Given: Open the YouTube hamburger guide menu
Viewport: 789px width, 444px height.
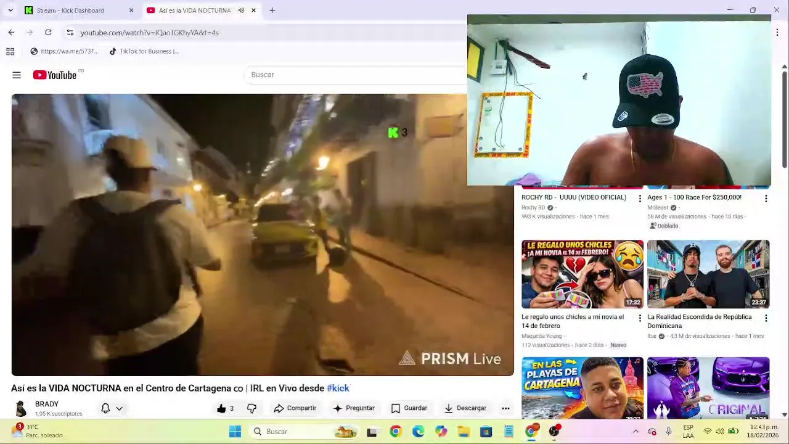Looking at the screenshot, I should point(17,75).
